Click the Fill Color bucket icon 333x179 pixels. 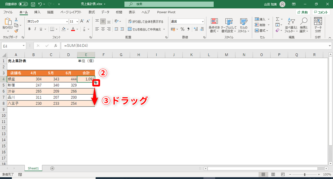click(x=63, y=29)
